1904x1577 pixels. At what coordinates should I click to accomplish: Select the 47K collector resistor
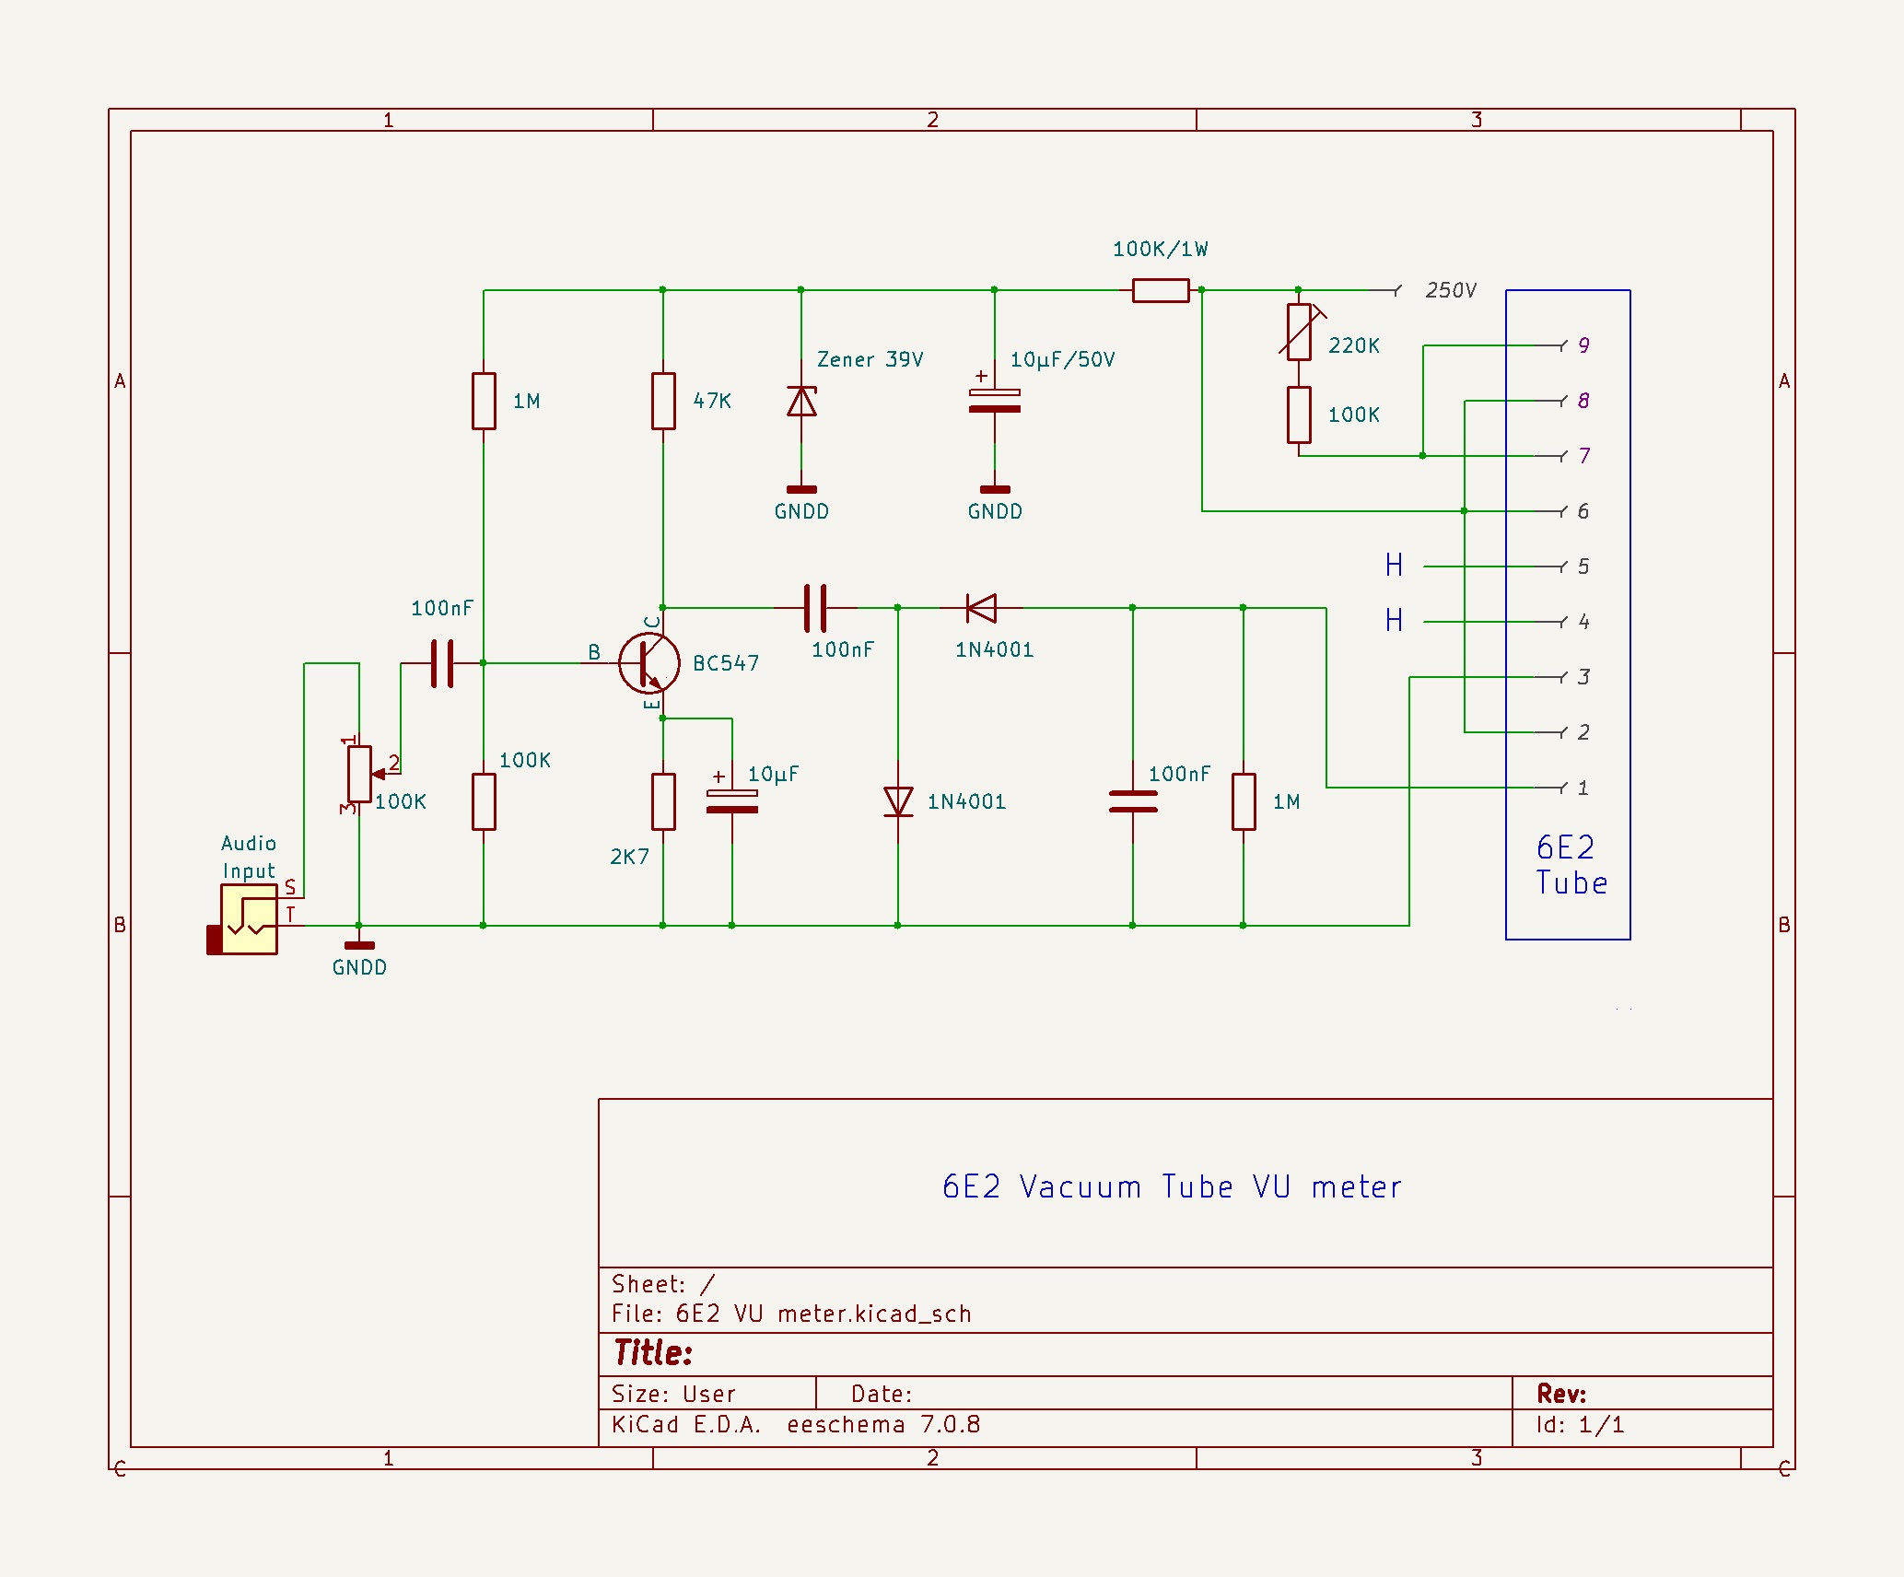coord(663,401)
